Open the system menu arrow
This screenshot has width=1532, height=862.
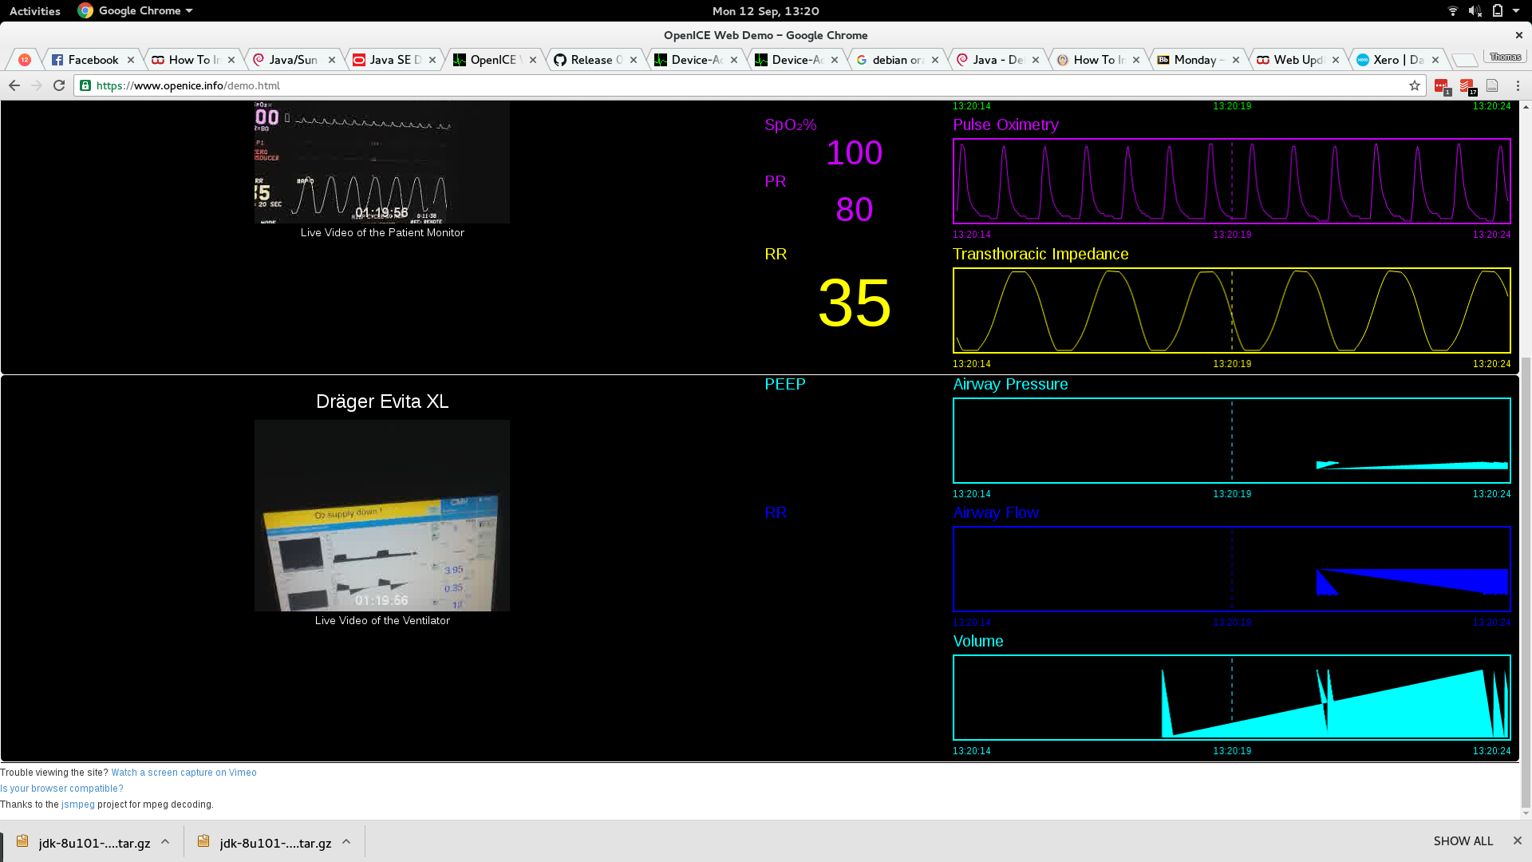click(x=1516, y=11)
